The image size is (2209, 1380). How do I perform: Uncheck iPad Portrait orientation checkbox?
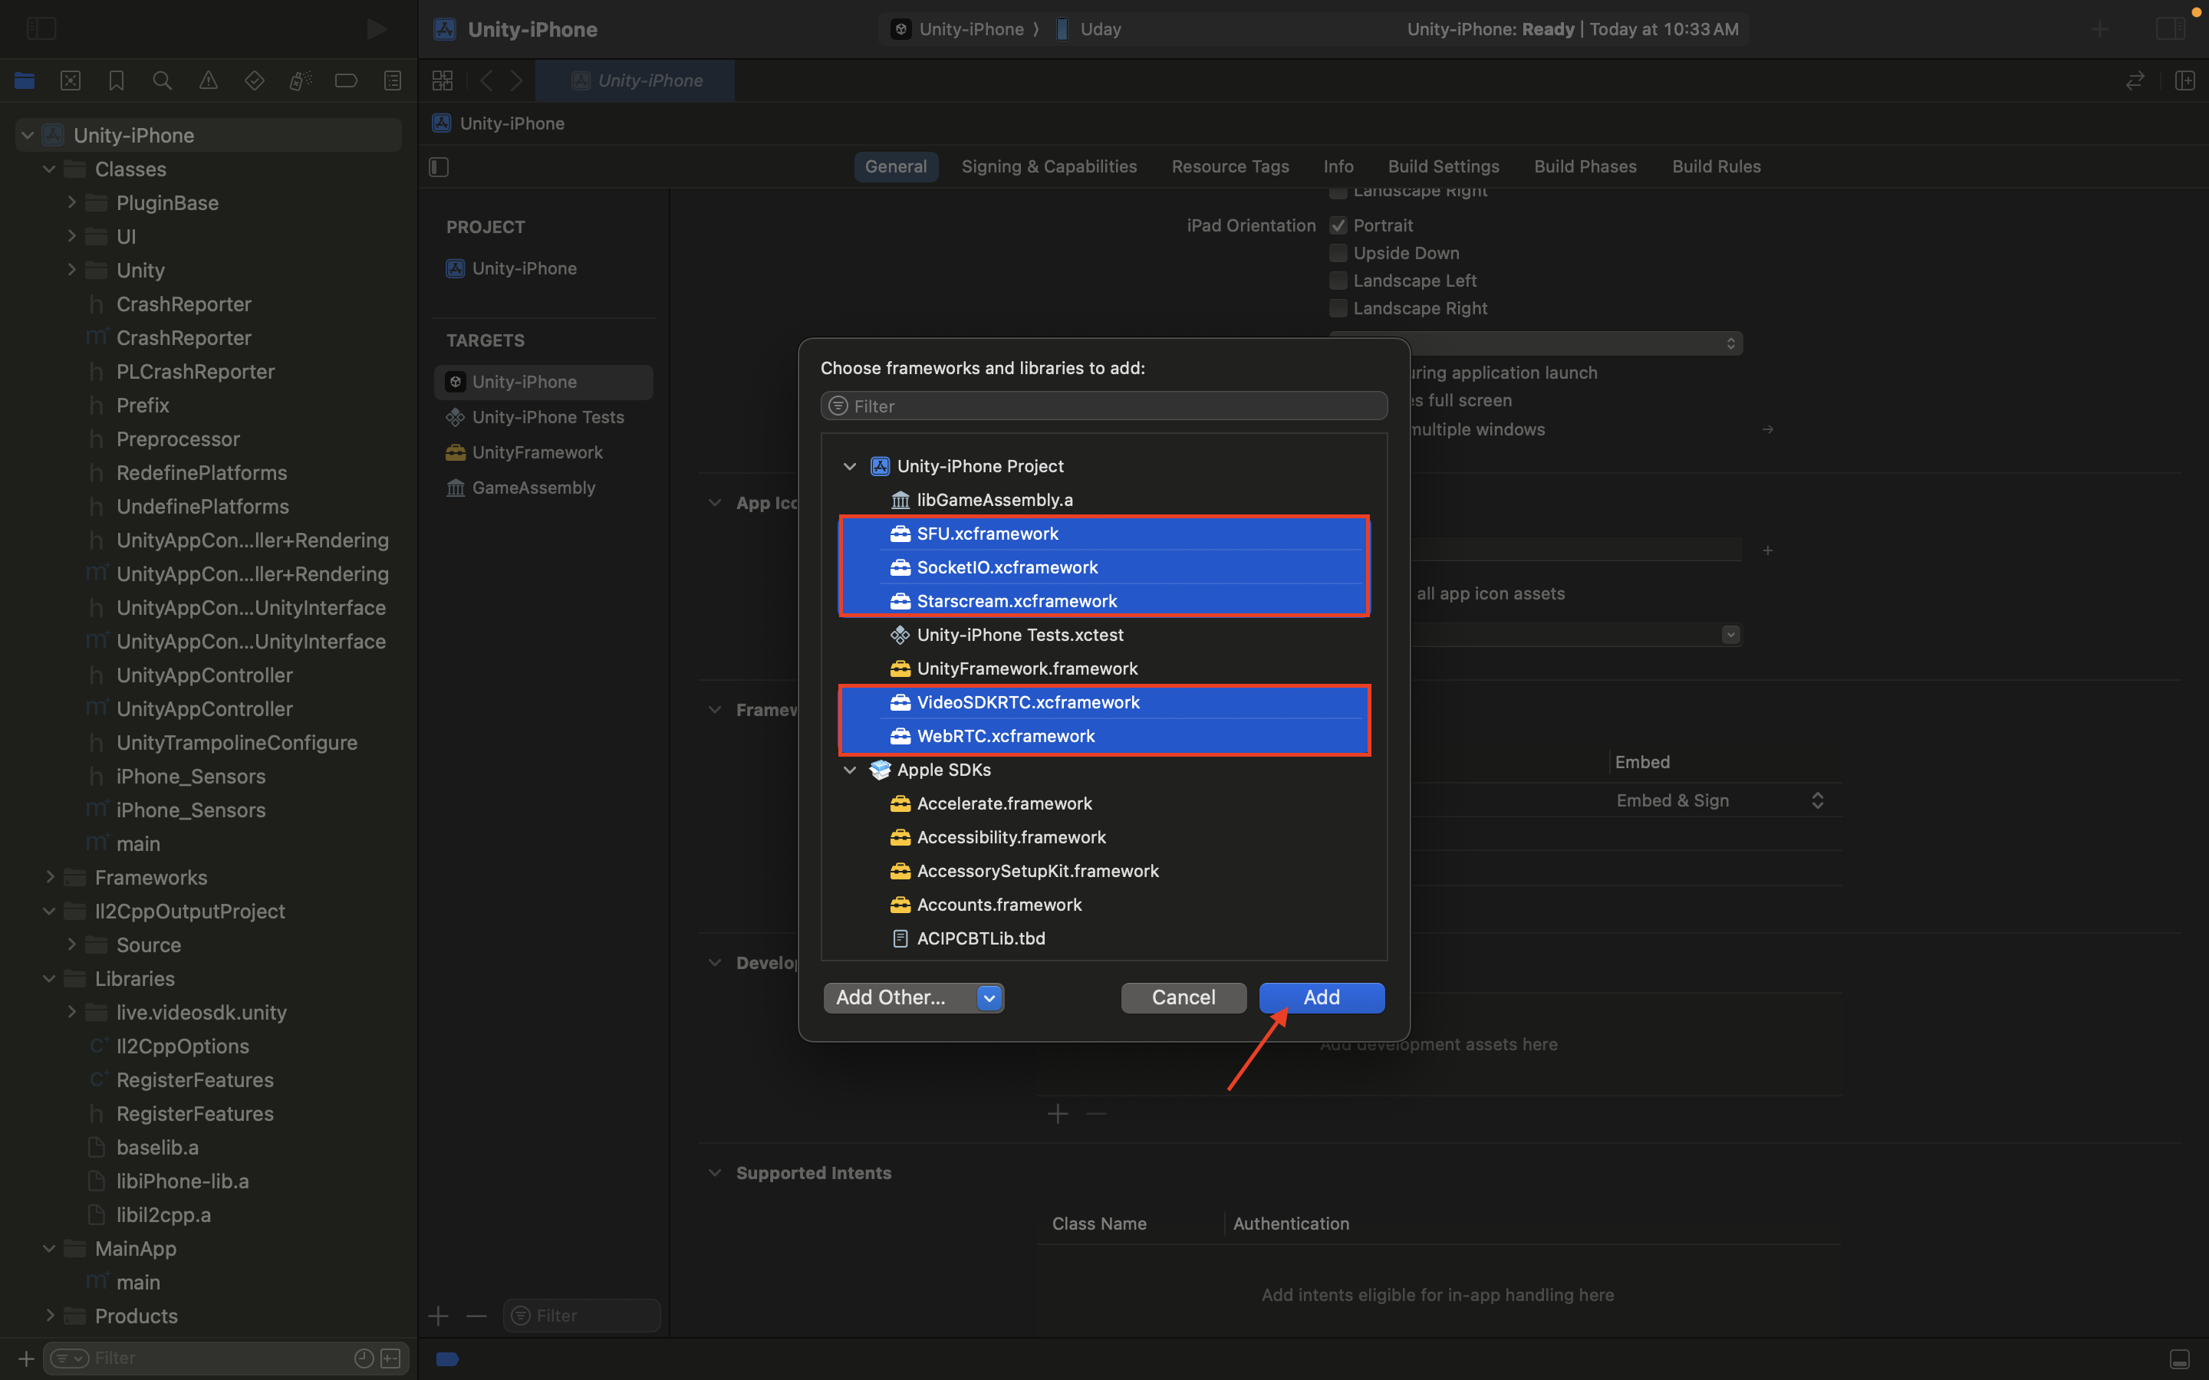1338,225
